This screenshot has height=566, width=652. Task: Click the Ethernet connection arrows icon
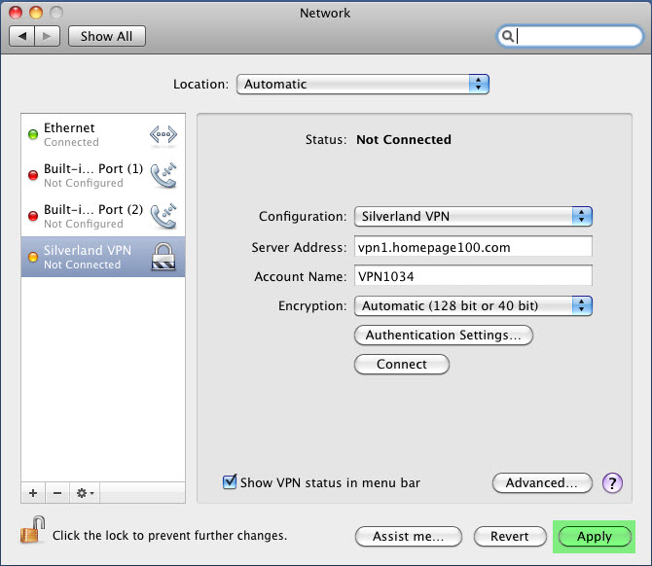tap(163, 134)
